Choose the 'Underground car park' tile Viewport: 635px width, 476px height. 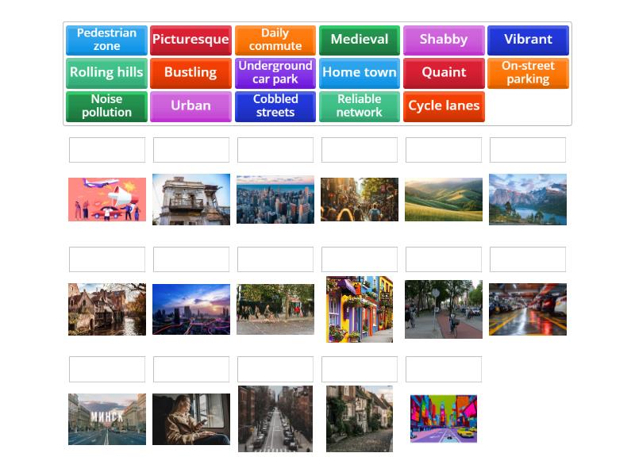(275, 72)
